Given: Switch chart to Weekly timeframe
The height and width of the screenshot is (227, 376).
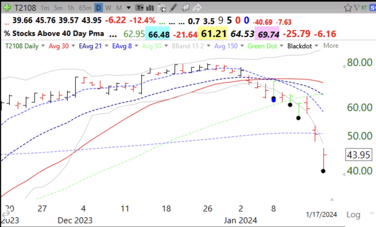Looking at the screenshot, I should click(x=108, y=8).
